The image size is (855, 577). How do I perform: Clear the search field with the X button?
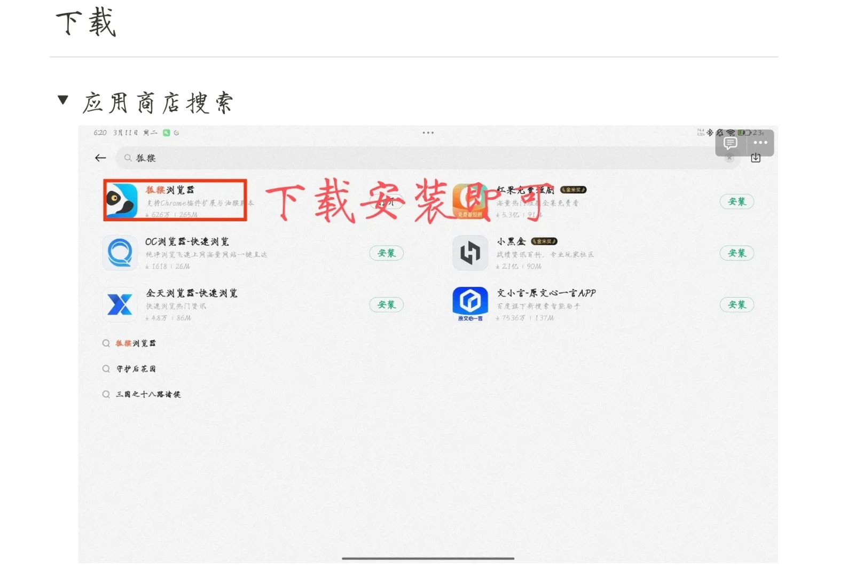(729, 158)
